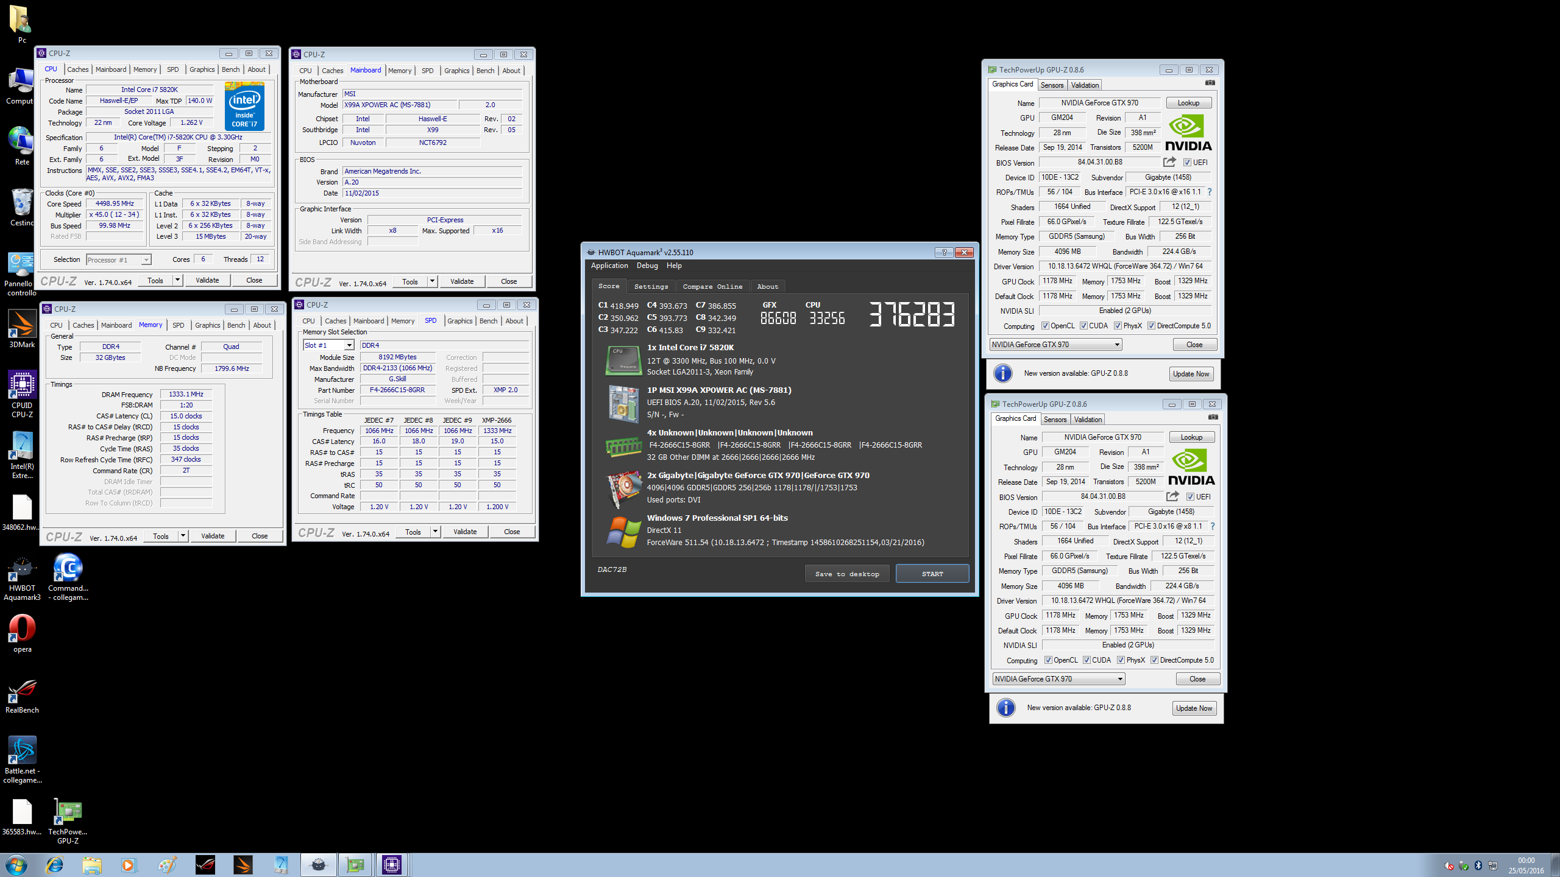The width and height of the screenshot is (1560, 877).
Task: Expand Tools arrow in CPU-Z Mainboard window
Action: point(433,281)
